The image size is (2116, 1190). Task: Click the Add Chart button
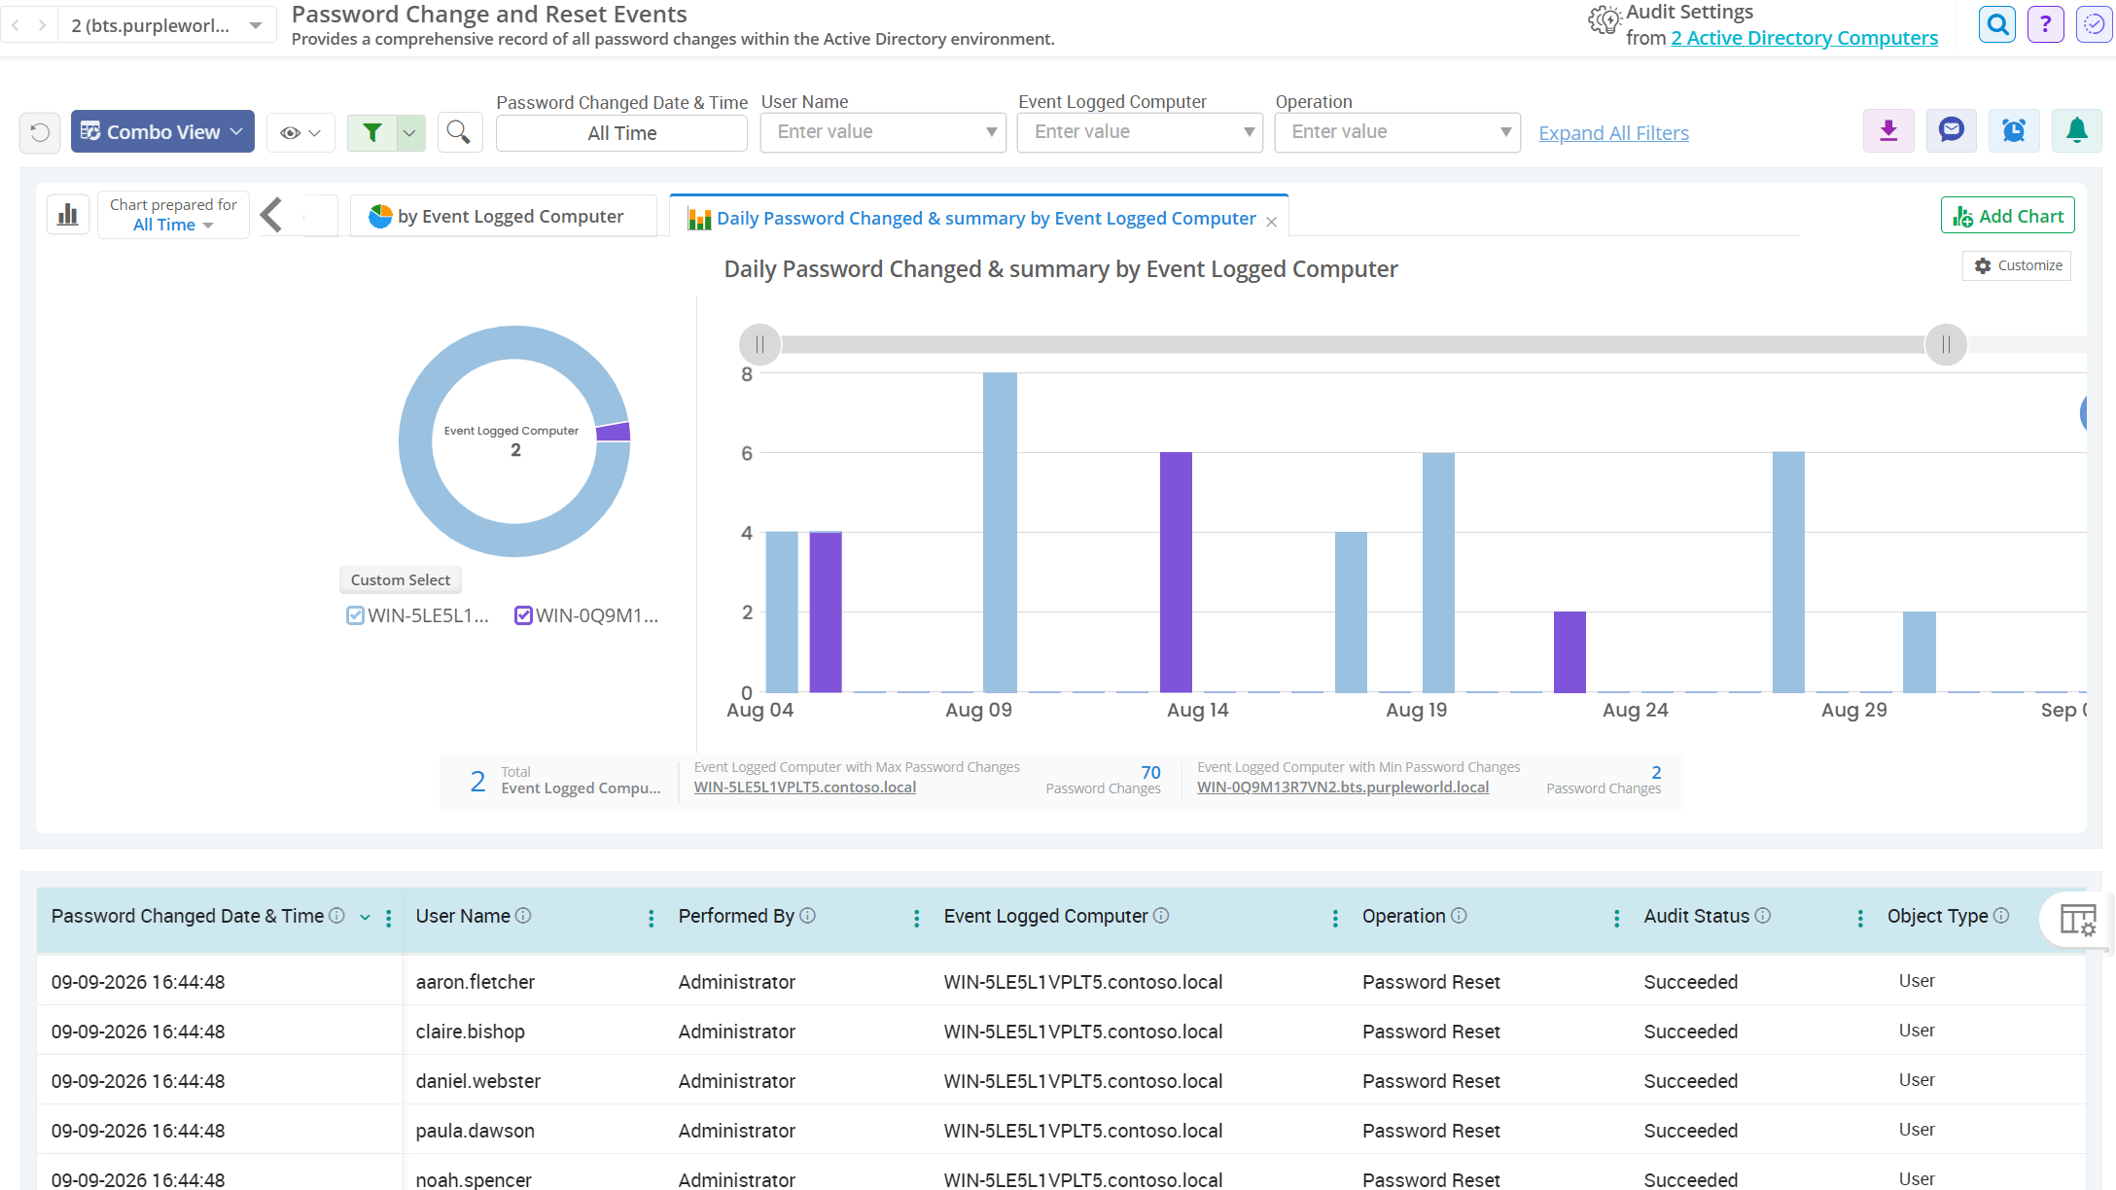2007,216
